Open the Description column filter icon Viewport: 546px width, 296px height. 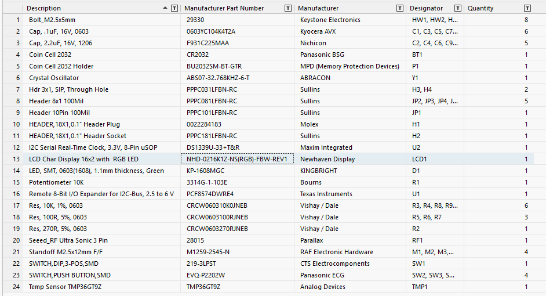[174, 8]
